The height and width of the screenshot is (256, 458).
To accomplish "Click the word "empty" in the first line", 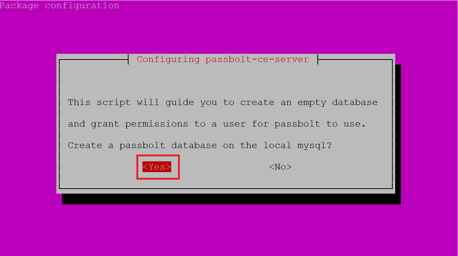I will click(312, 103).
